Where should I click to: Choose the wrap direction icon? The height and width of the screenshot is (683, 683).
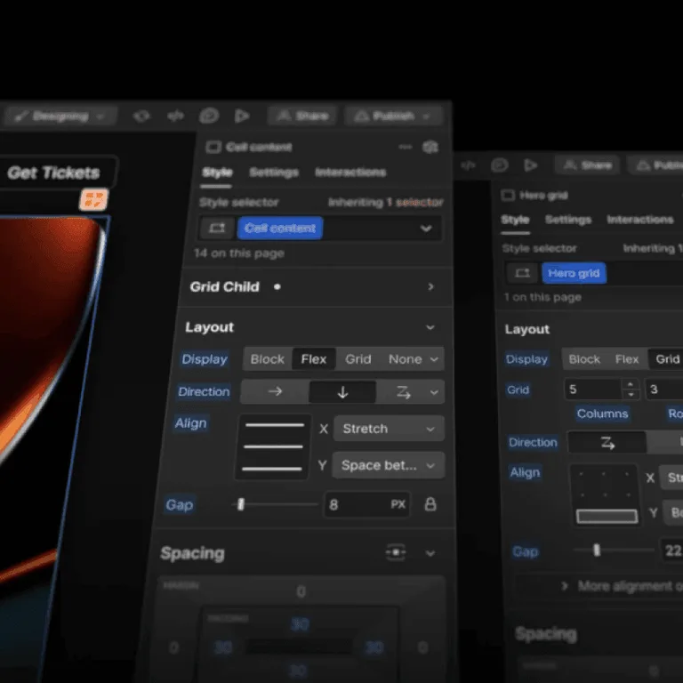tap(404, 392)
